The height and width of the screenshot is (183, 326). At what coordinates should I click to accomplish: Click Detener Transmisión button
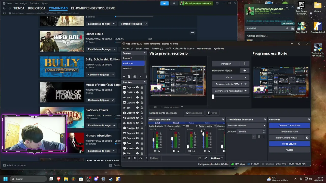click(x=289, y=126)
